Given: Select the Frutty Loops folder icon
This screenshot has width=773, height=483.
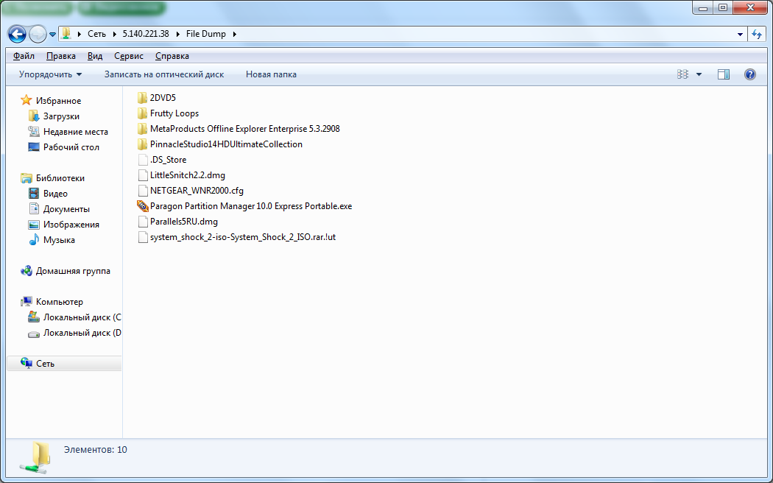Looking at the screenshot, I should (x=143, y=113).
